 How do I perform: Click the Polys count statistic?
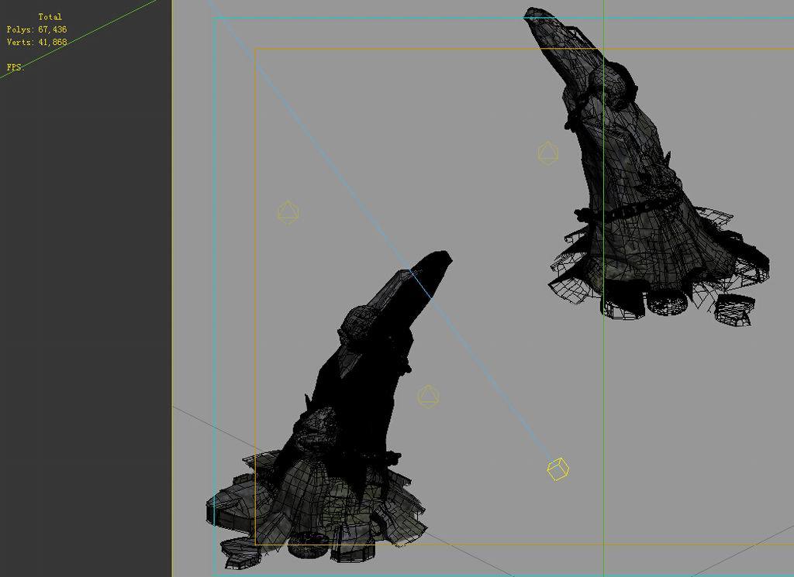pos(36,29)
